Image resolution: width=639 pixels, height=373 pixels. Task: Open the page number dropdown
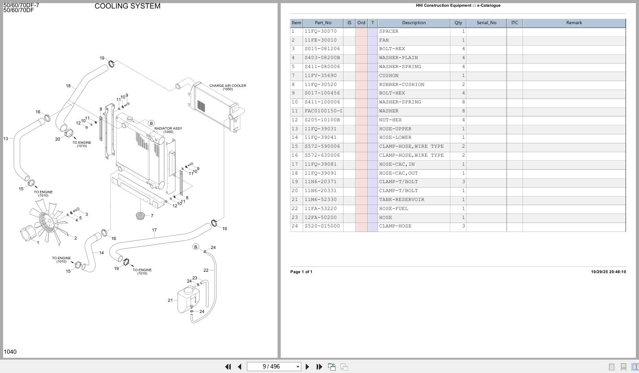(297, 367)
